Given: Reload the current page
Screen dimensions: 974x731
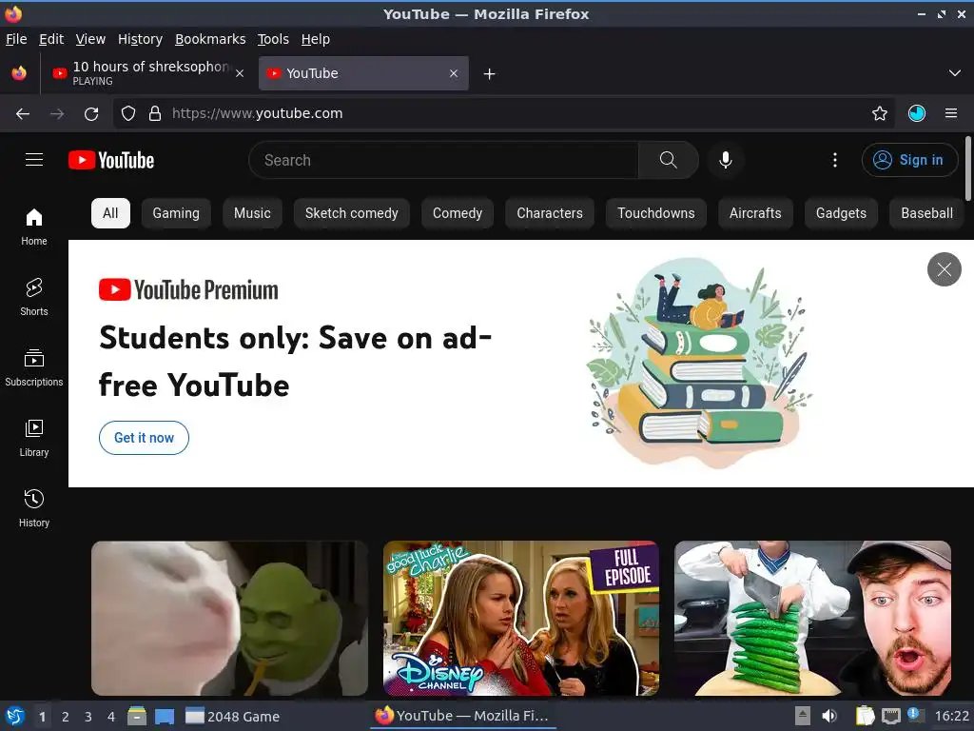Looking at the screenshot, I should 91,114.
